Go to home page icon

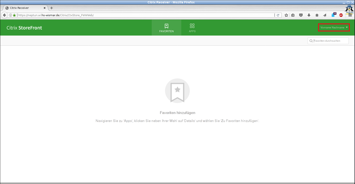[317, 15]
